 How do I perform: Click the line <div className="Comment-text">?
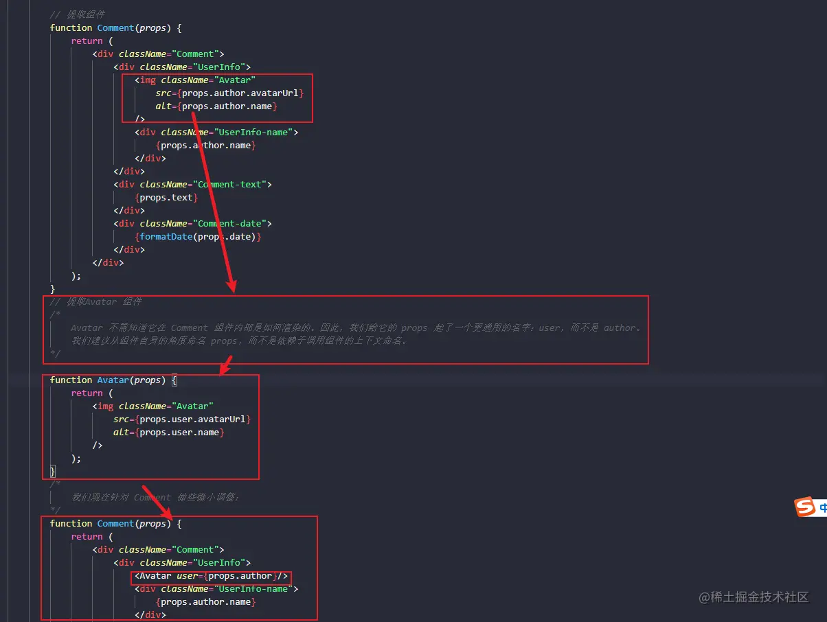pyautogui.click(x=193, y=184)
